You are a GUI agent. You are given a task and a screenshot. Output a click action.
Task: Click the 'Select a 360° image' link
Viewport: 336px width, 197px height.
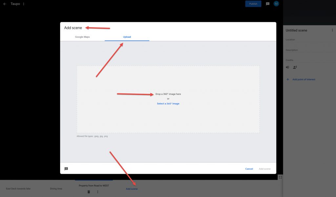[x=168, y=104]
